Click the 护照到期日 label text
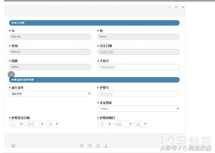215x153 pixels. click(x=107, y=118)
